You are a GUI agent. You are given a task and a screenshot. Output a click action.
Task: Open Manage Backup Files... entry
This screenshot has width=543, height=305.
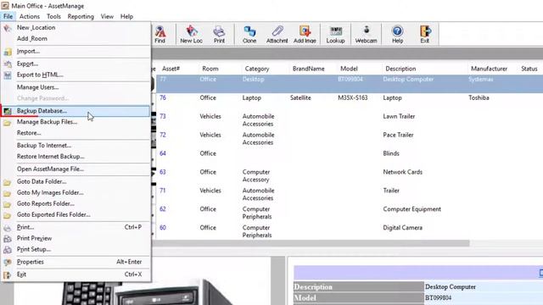coord(76,122)
